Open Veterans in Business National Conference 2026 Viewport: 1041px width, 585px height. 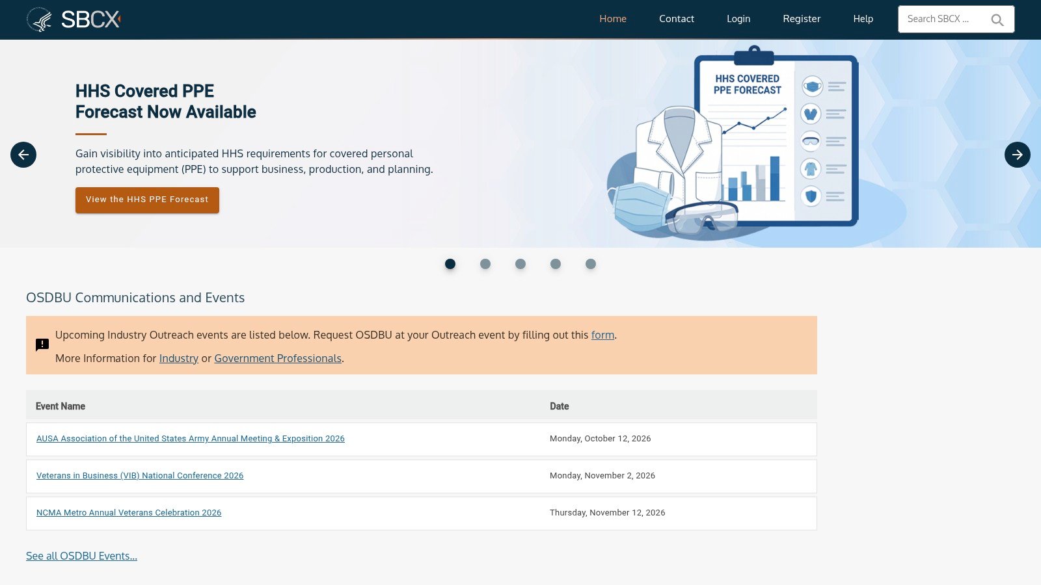tap(140, 476)
